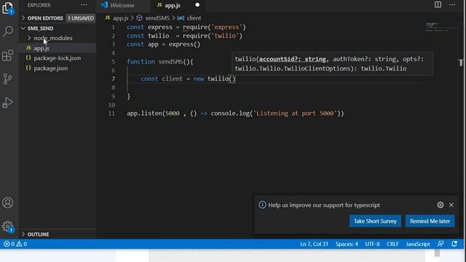Open the Accounts menu icon
This screenshot has height=262, width=466.
(8, 203)
